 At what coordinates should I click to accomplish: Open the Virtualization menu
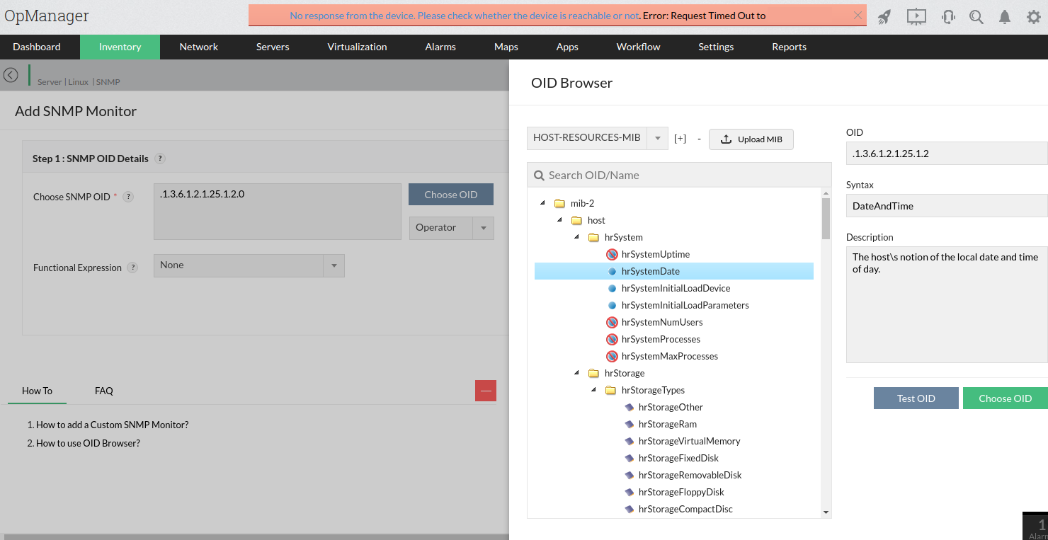(x=357, y=47)
